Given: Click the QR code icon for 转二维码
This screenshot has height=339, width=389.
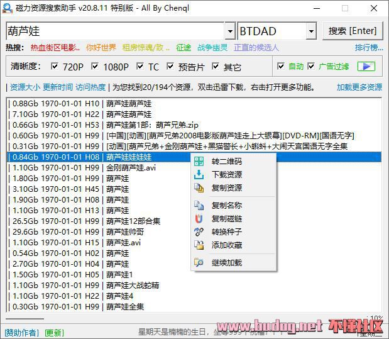Looking at the screenshot, I should click(199, 161).
